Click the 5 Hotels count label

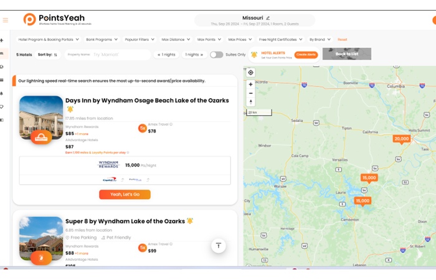tap(24, 55)
